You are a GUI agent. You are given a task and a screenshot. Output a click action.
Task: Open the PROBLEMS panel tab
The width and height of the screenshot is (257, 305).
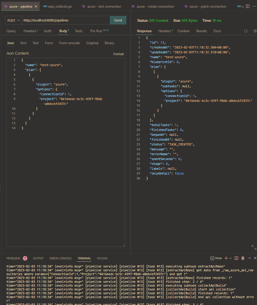click(13, 258)
